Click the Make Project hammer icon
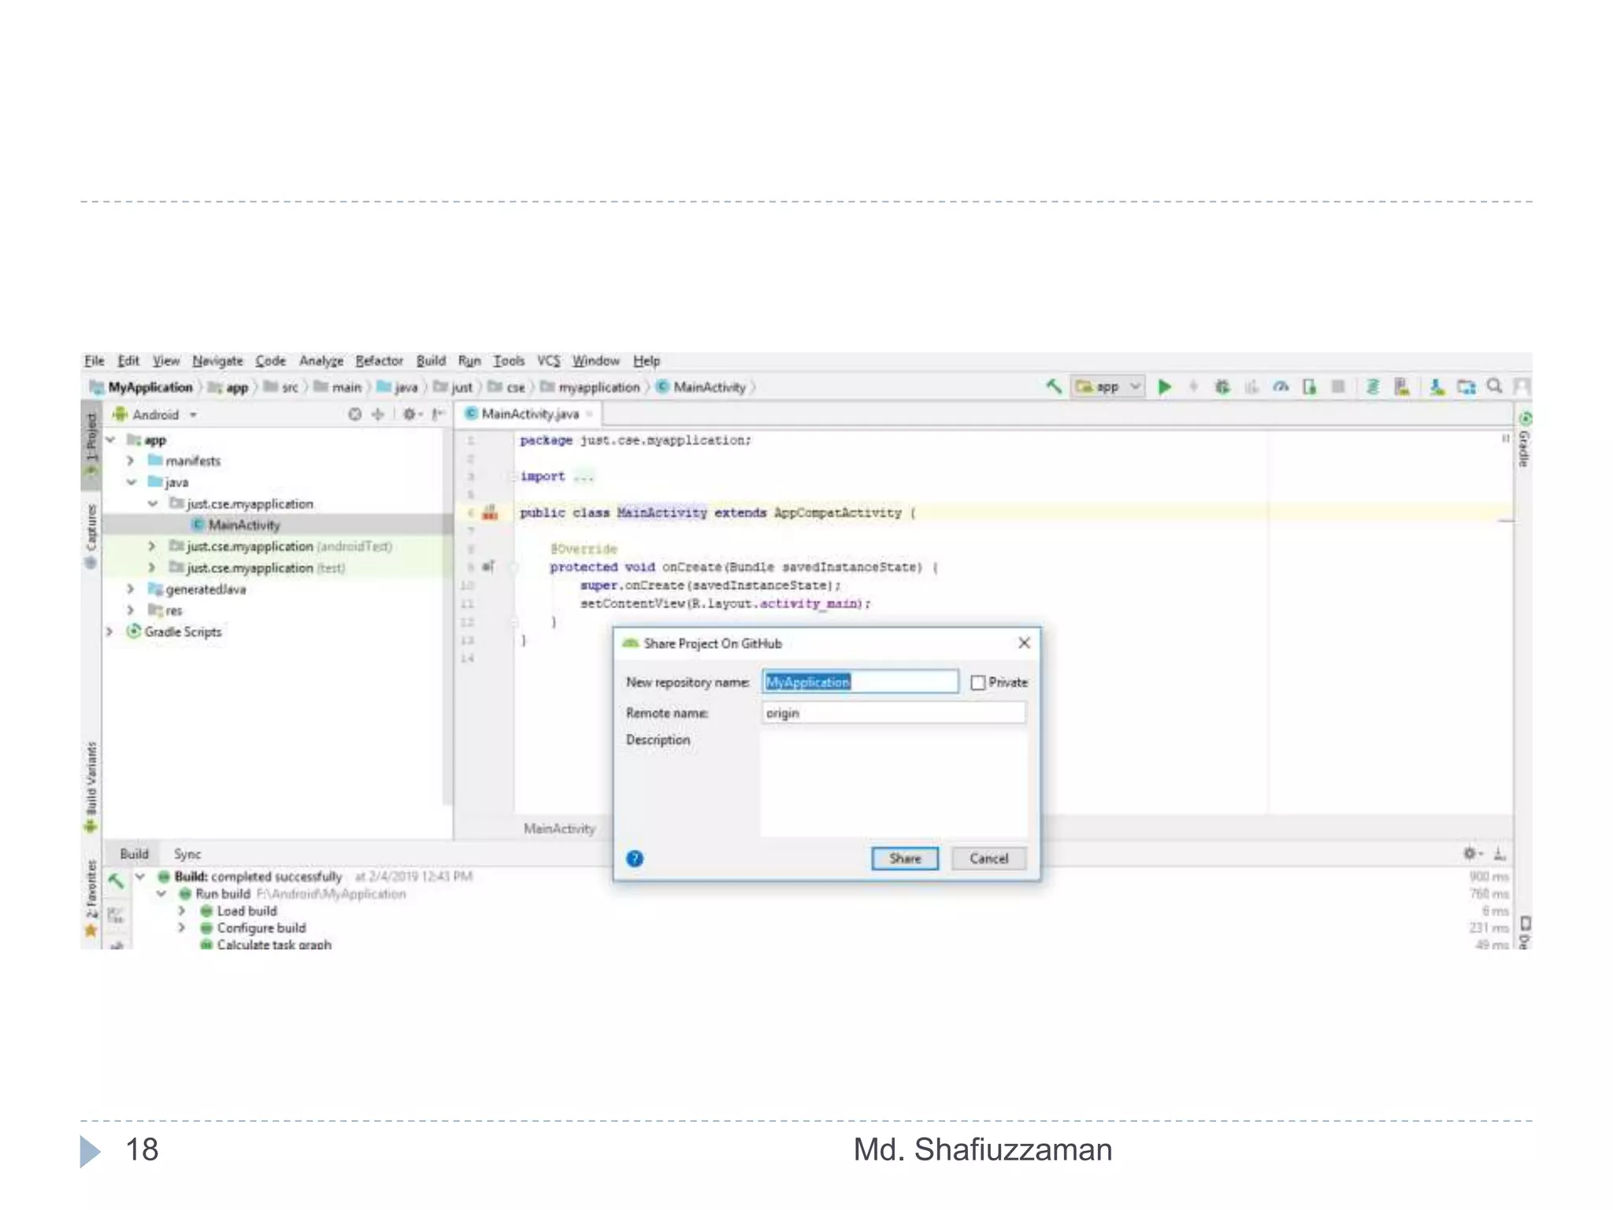 [1053, 386]
